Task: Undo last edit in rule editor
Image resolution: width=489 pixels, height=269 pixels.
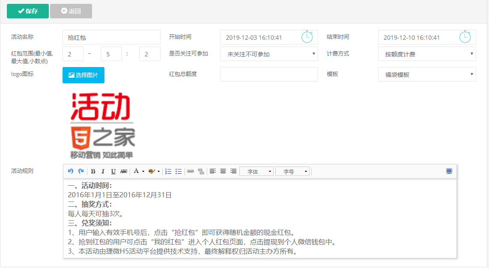Action: pyautogui.click(x=71, y=171)
